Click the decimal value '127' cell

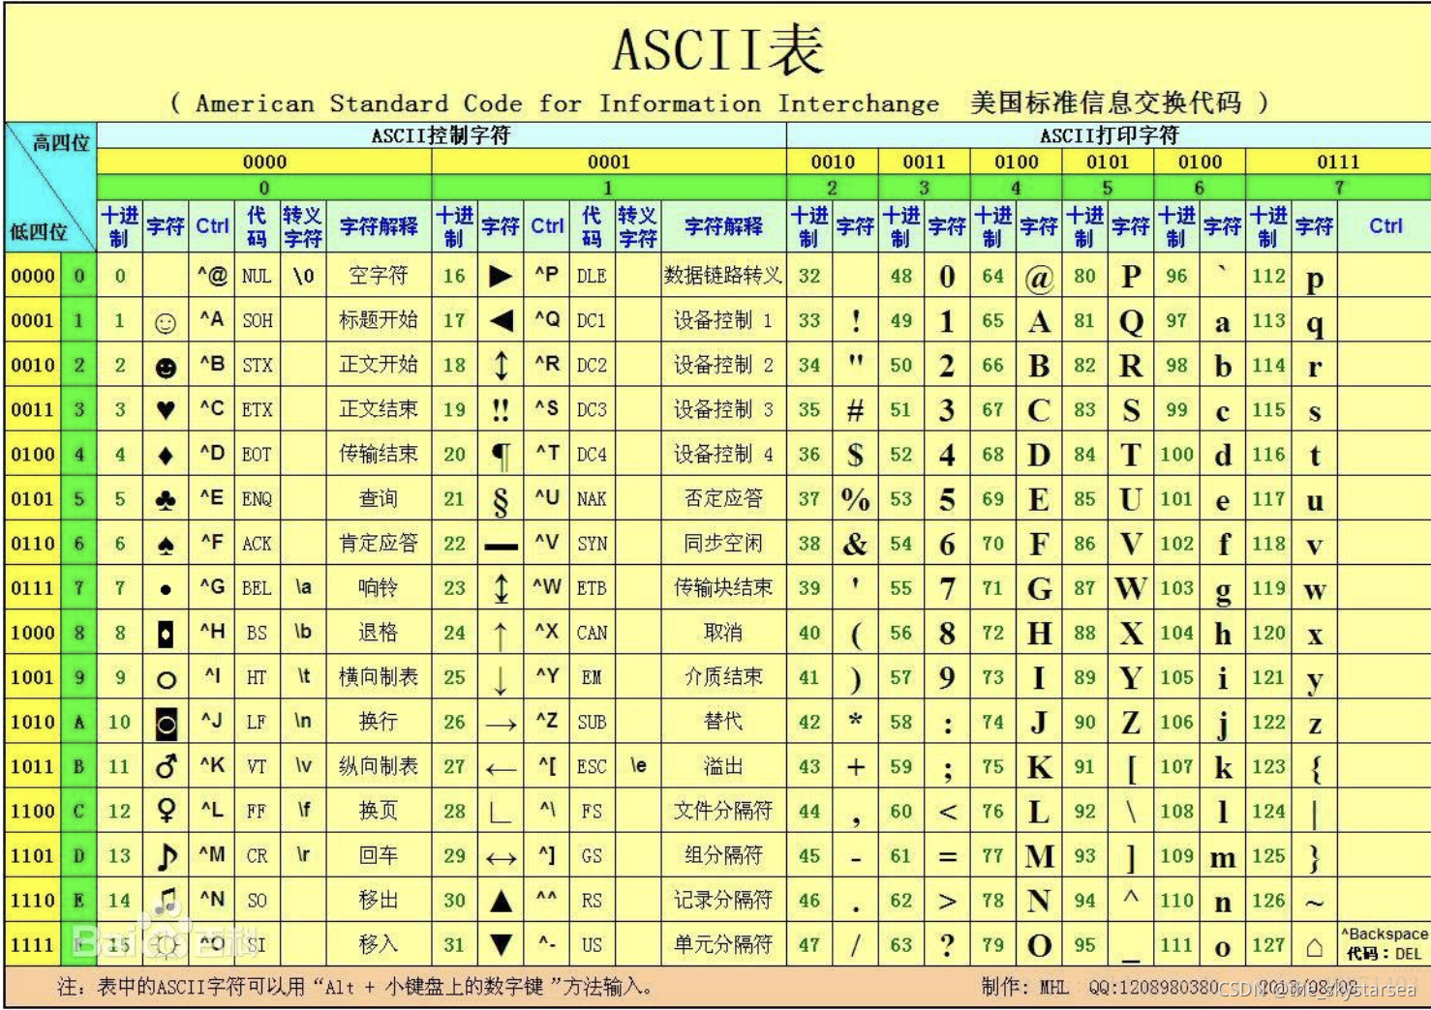[1268, 945]
